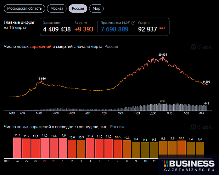Screen dimensions: 219x175
Task: Click the 11 656 peak marker in May
Action: 41,82
